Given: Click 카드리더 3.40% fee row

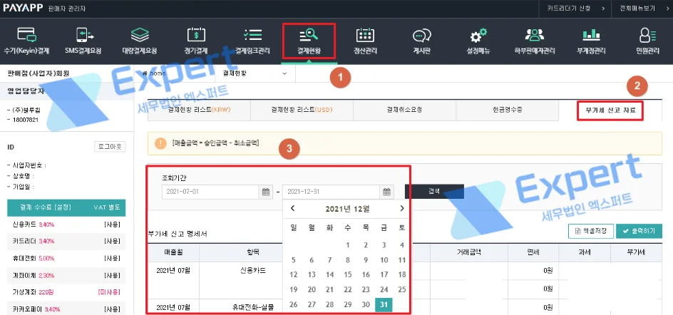Looking at the screenshot, I should point(66,241).
